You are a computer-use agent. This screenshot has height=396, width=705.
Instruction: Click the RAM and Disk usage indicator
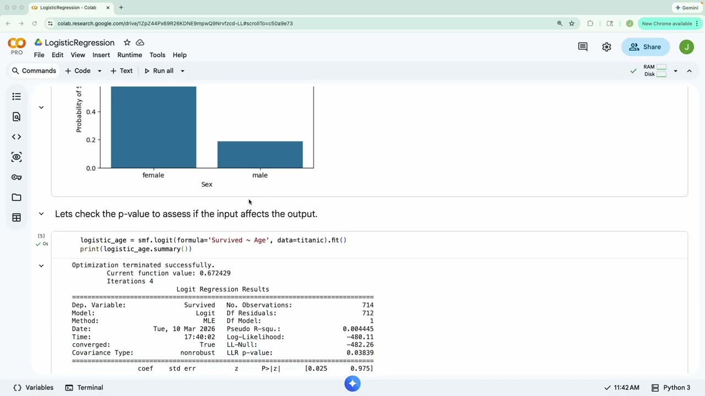pyautogui.click(x=655, y=70)
